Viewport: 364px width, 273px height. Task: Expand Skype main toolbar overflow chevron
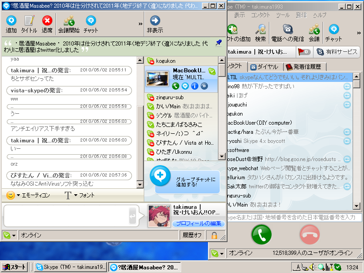pos(359,33)
